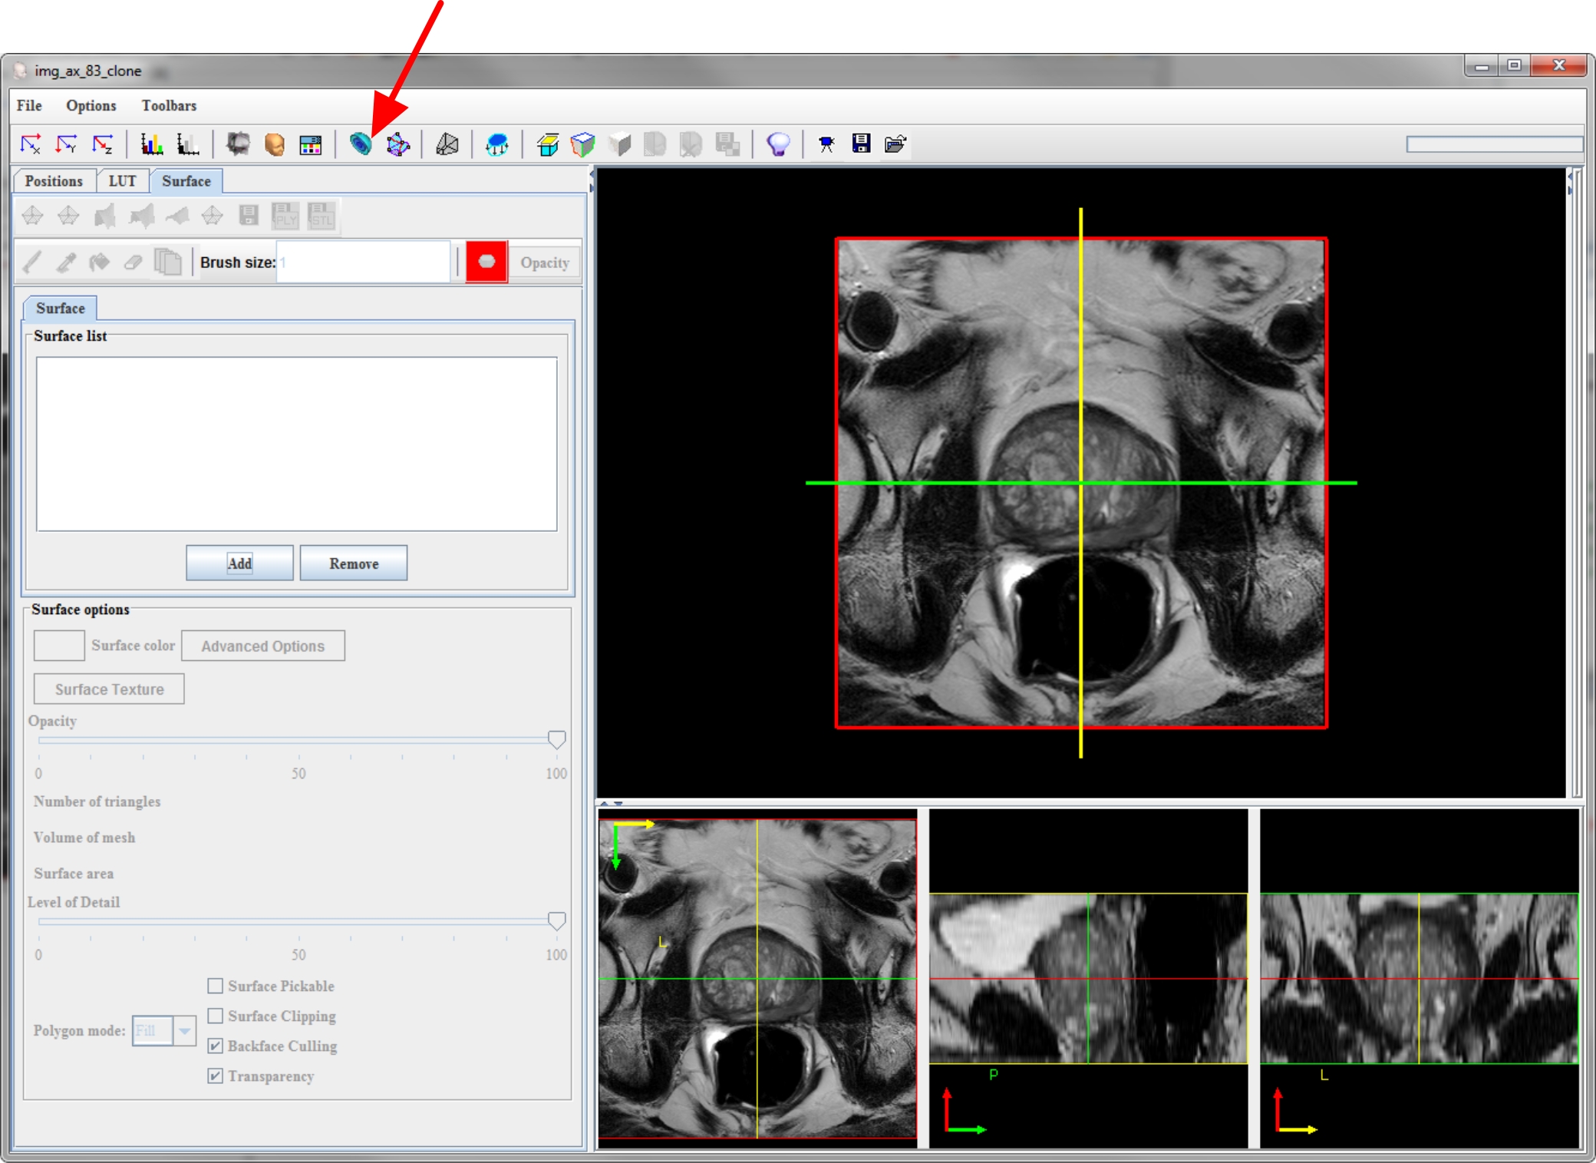This screenshot has height=1163, width=1596.
Task: Click the yellow-topped bounding box icon
Action: pyautogui.click(x=547, y=144)
